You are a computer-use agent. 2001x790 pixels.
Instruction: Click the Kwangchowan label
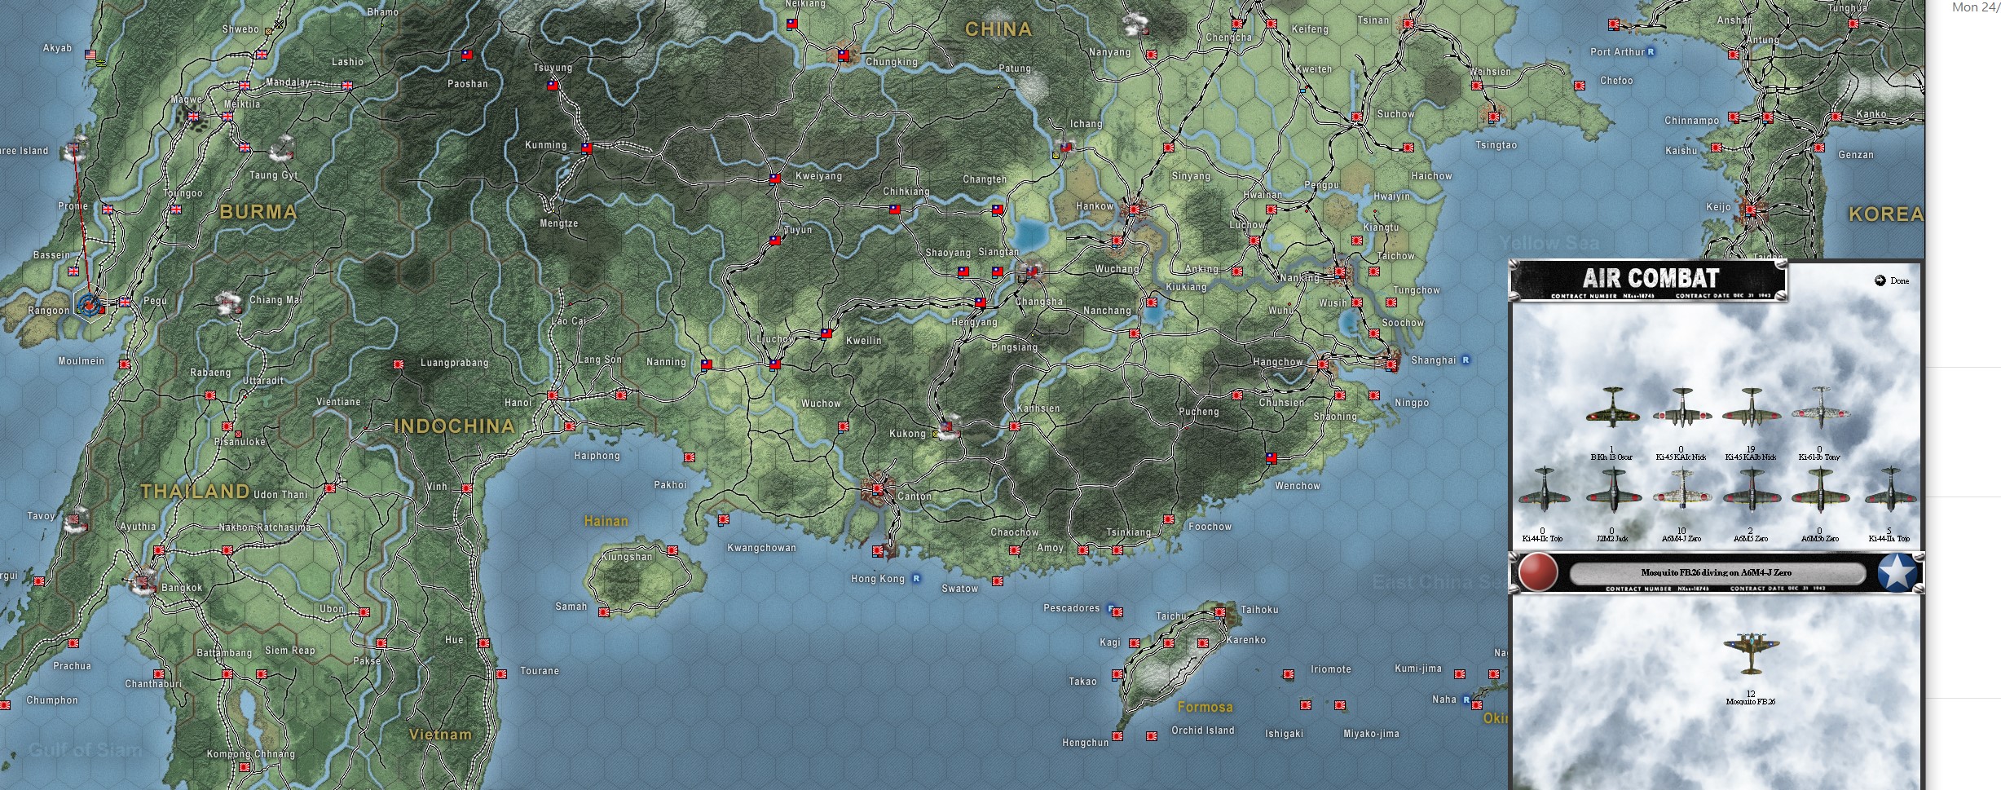pos(761,548)
